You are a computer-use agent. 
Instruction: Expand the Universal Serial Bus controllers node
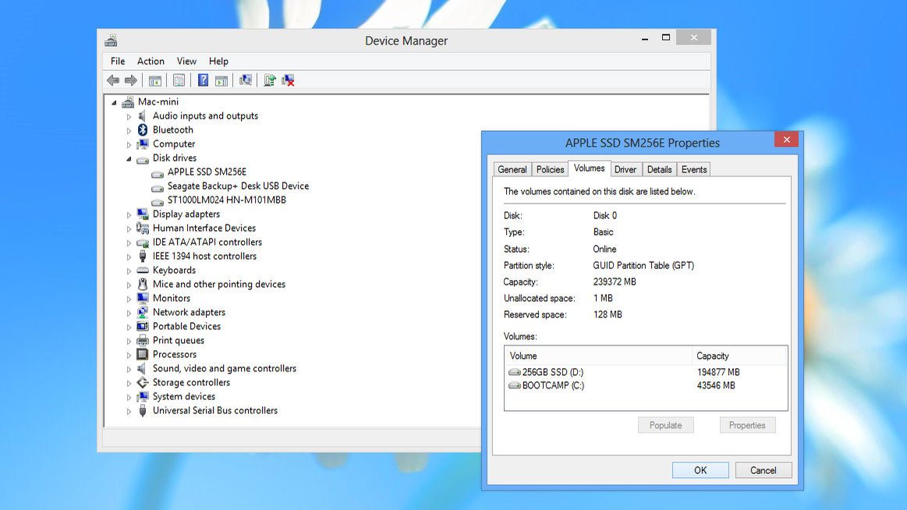tap(129, 410)
